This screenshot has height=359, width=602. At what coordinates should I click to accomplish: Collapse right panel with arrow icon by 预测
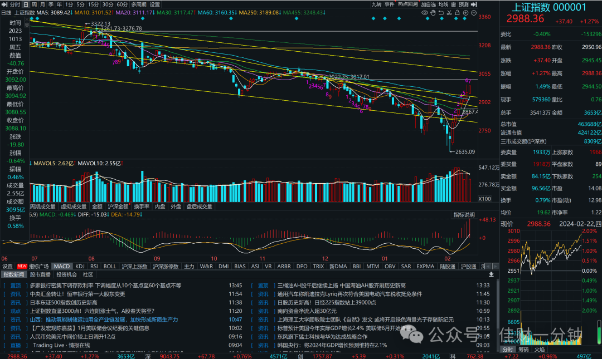tap(474, 4)
